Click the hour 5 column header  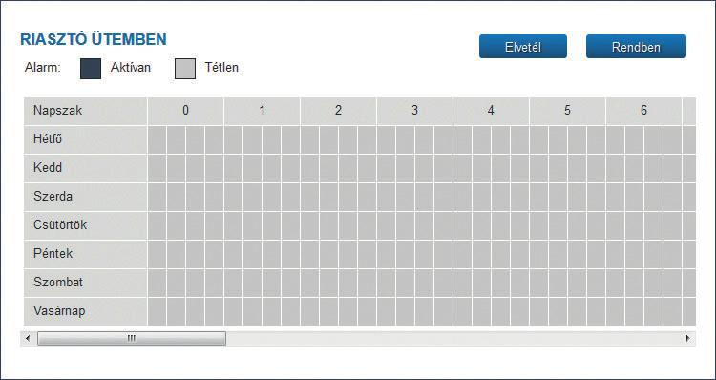pyautogui.click(x=567, y=111)
